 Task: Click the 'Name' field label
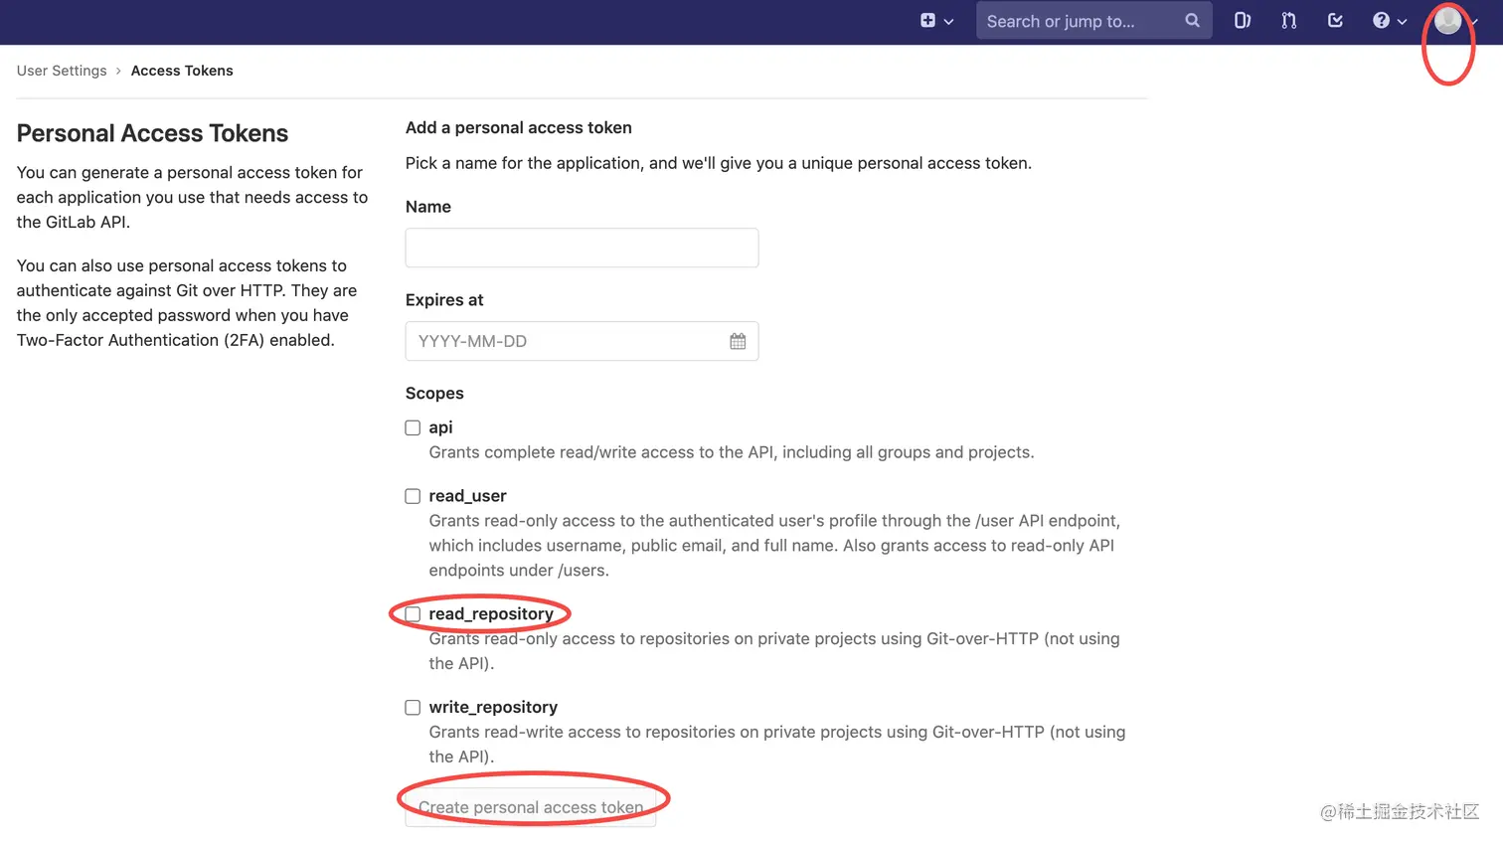click(428, 207)
